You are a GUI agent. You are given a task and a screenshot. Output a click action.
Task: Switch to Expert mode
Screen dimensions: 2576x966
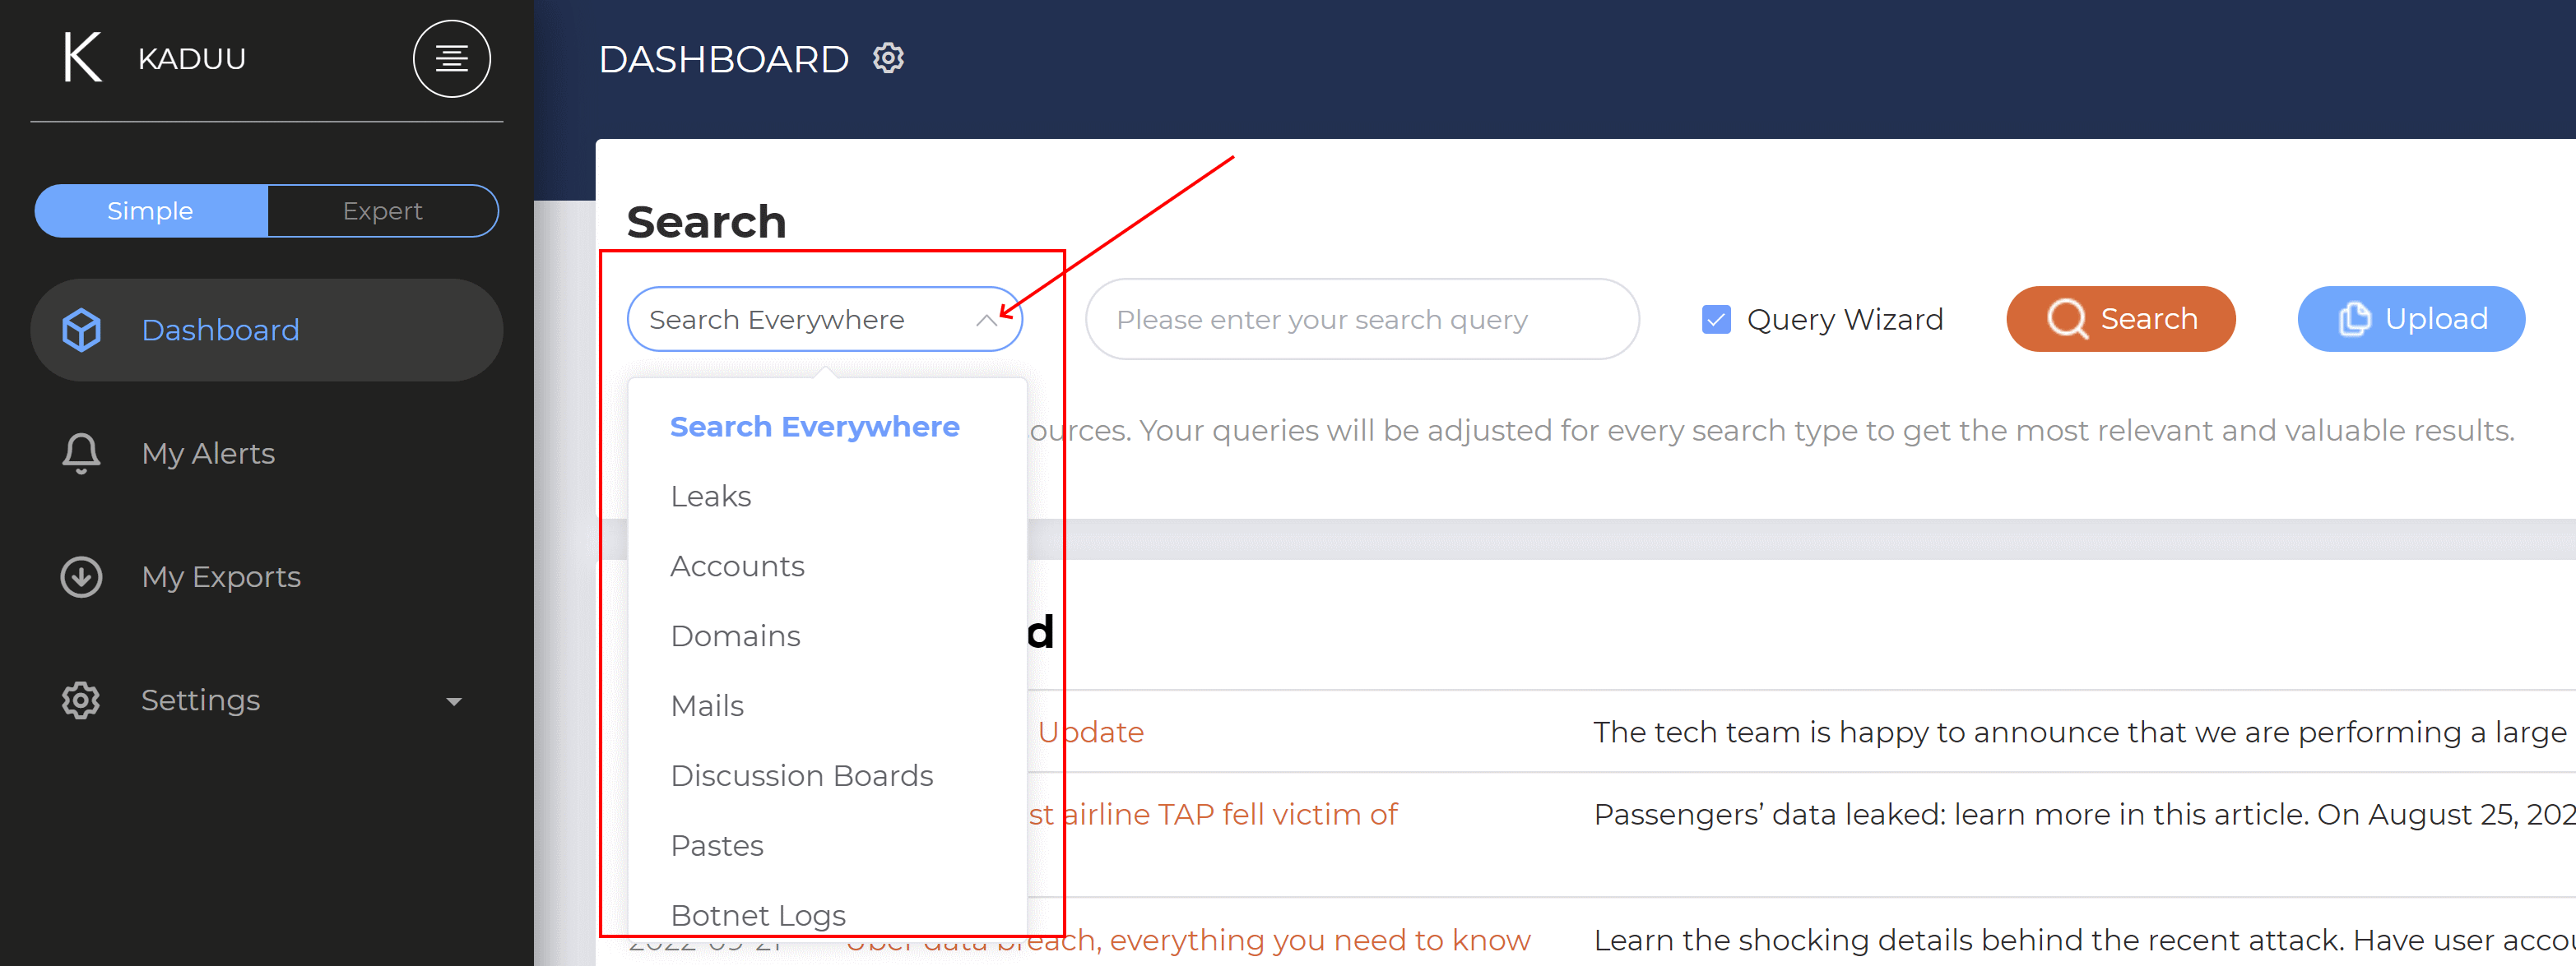click(383, 210)
